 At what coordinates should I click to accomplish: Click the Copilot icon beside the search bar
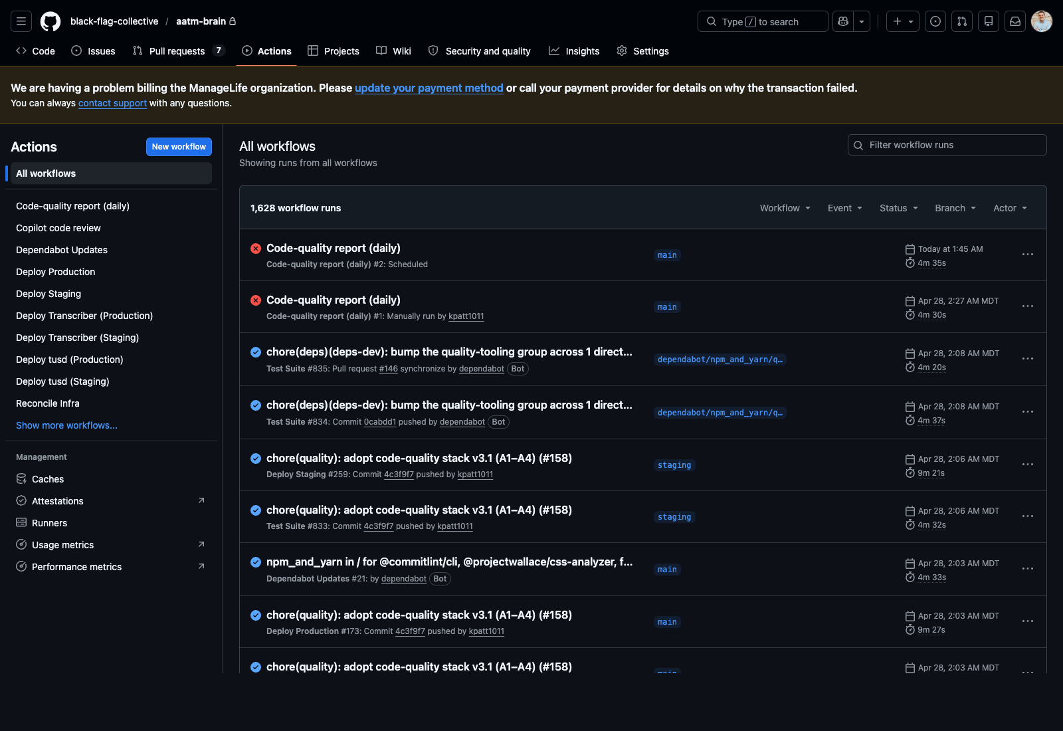842,21
